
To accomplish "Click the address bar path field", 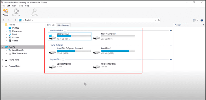I will (88, 20).
